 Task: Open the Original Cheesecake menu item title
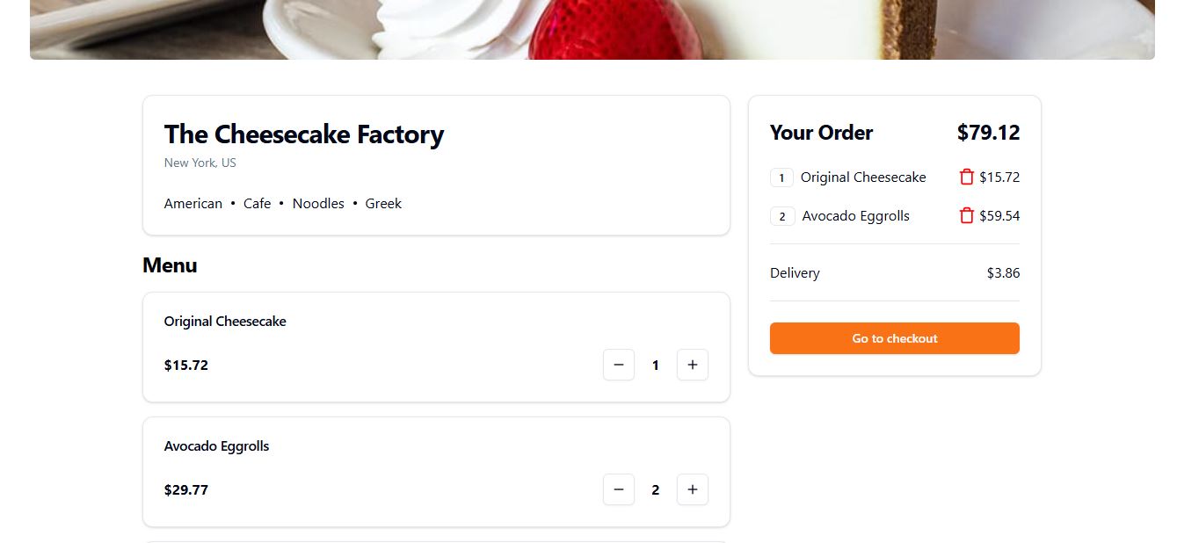(225, 321)
